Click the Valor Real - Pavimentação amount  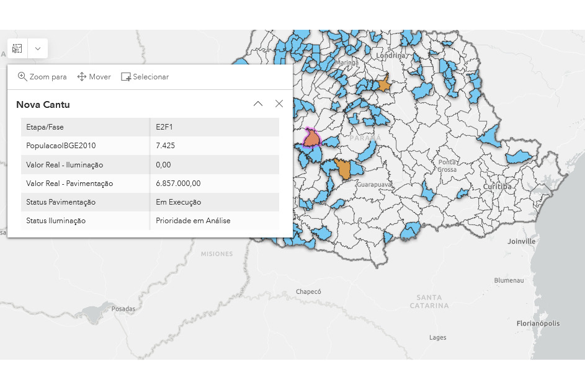point(178,184)
